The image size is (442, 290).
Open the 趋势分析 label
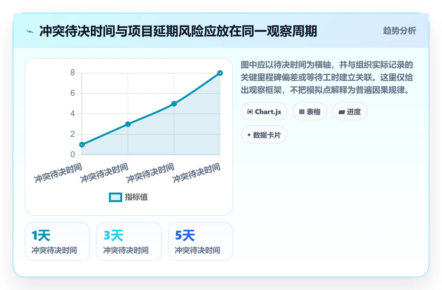tap(399, 31)
